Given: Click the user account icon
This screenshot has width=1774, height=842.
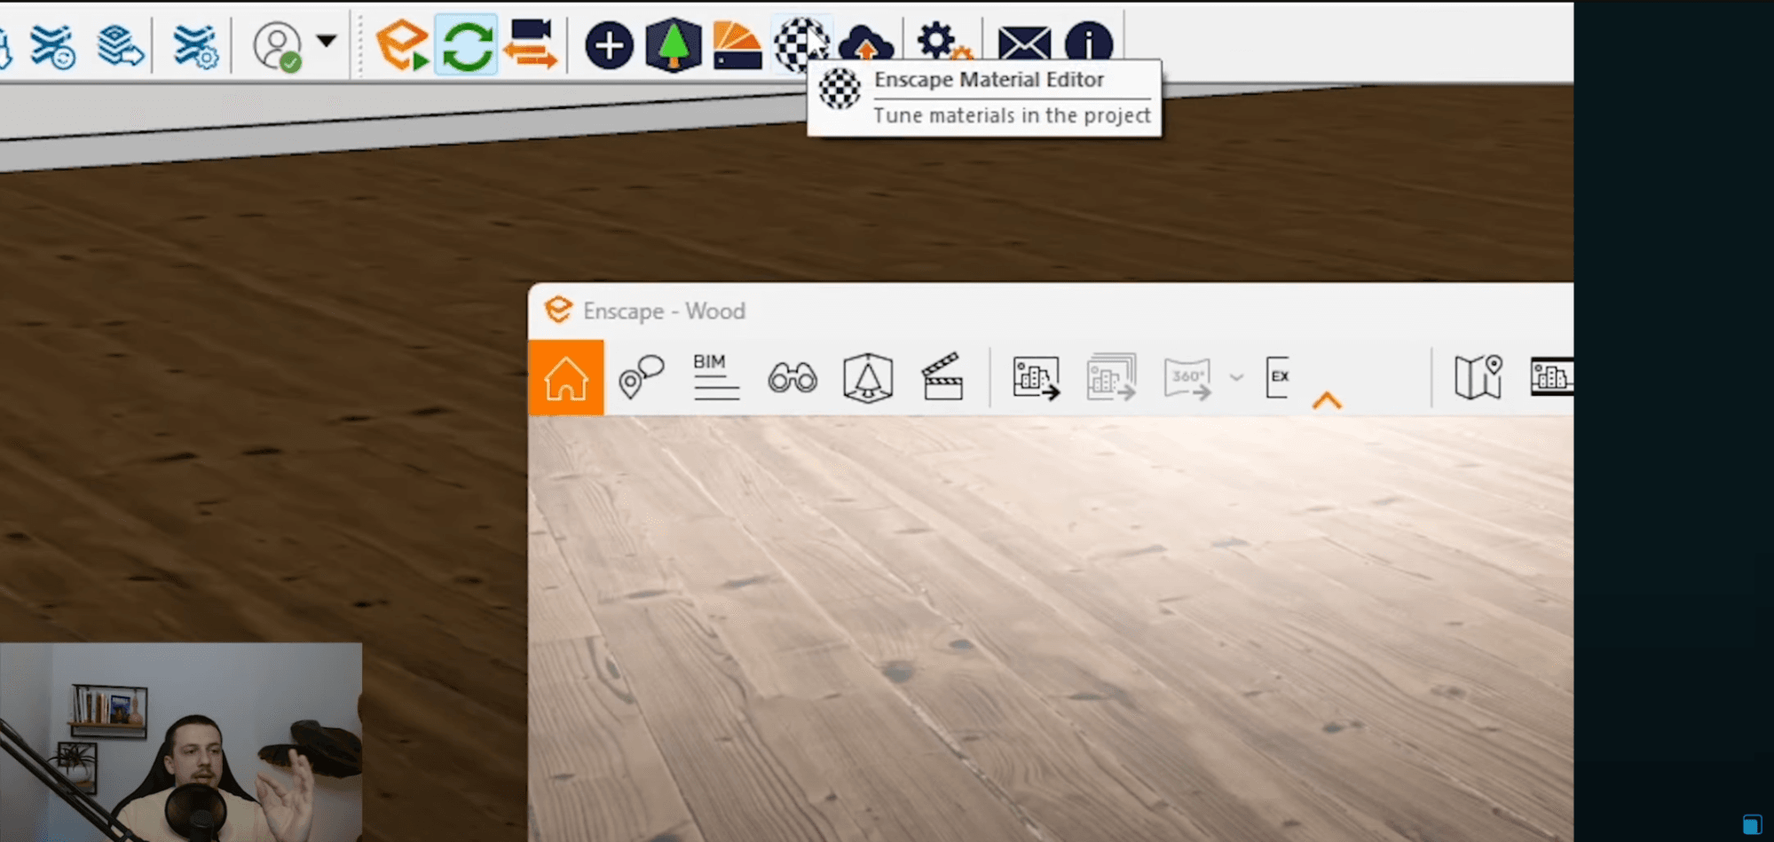Looking at the screenshot, I should point(277,46).
